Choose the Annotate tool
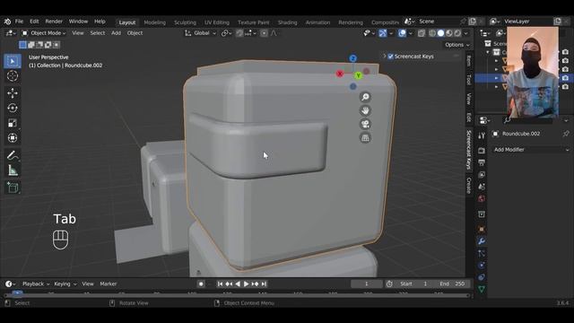The width and height of the screenshot is (574, 323). coord(13,155)
